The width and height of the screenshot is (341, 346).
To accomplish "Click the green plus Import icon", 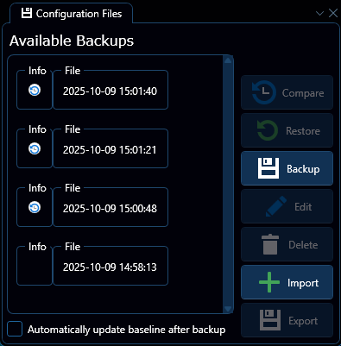I will click(x=269, y=282).
